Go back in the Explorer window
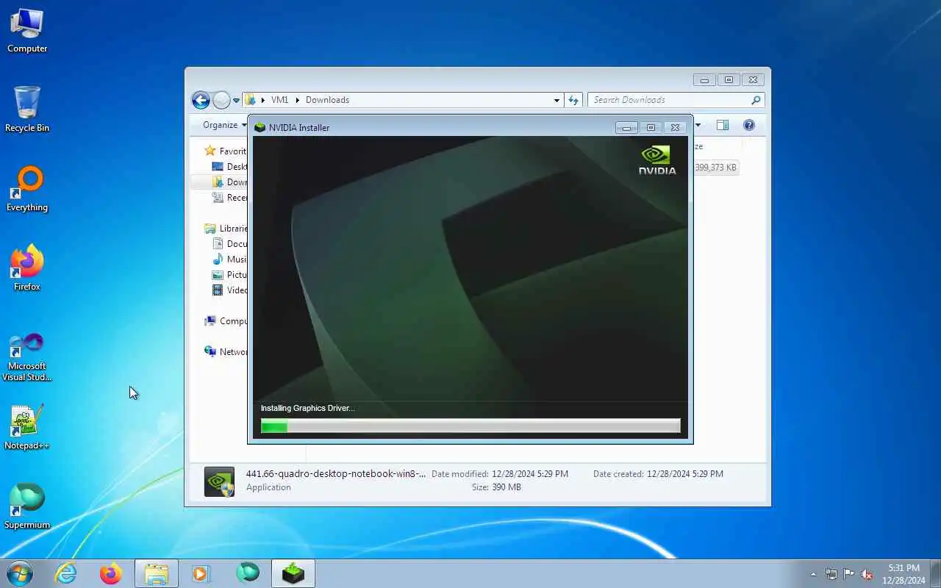This screenshot has width=941, height=588. (x=201, y=100)
